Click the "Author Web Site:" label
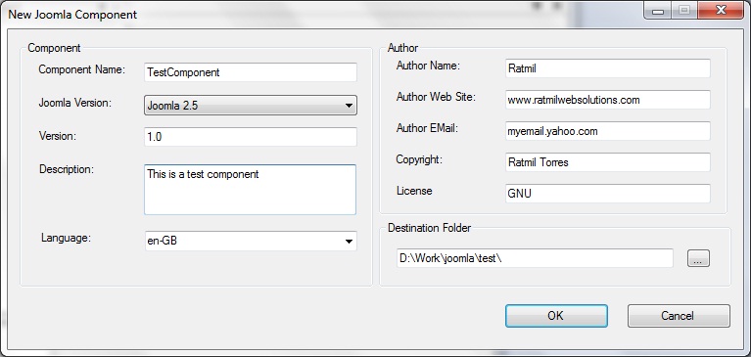Image resolution: width=751 pixels, height=357 pixels. 436,97
